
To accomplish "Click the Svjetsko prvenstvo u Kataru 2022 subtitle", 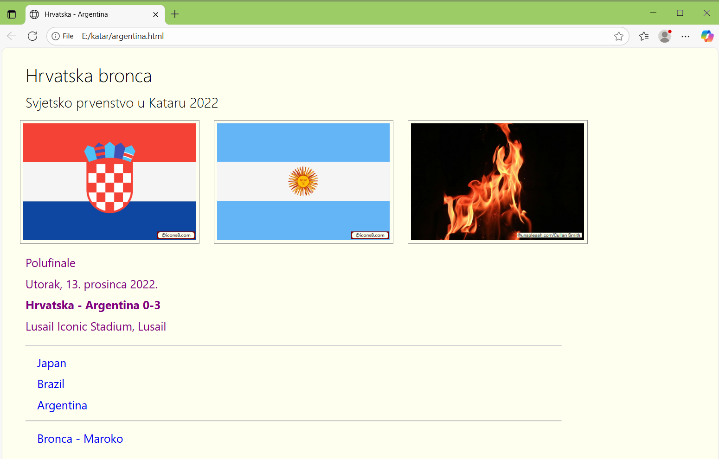I will (x=122, y=103).
